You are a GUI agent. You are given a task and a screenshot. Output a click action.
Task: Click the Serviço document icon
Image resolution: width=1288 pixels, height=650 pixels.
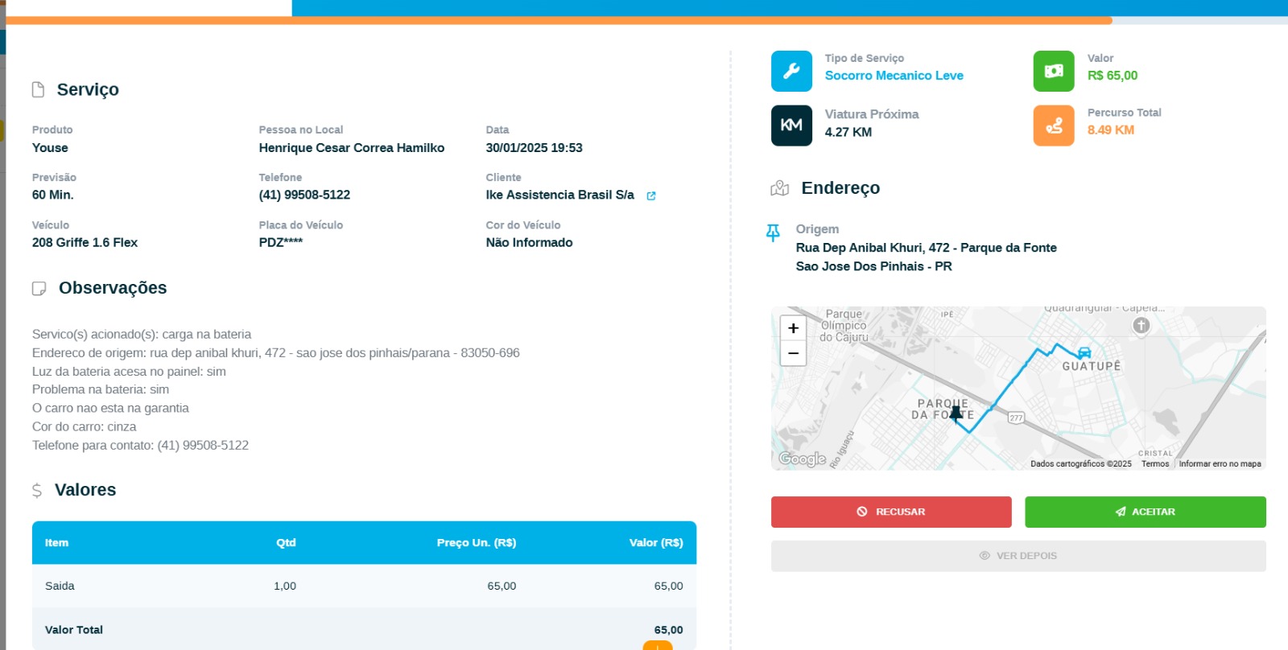click(38, 89)
